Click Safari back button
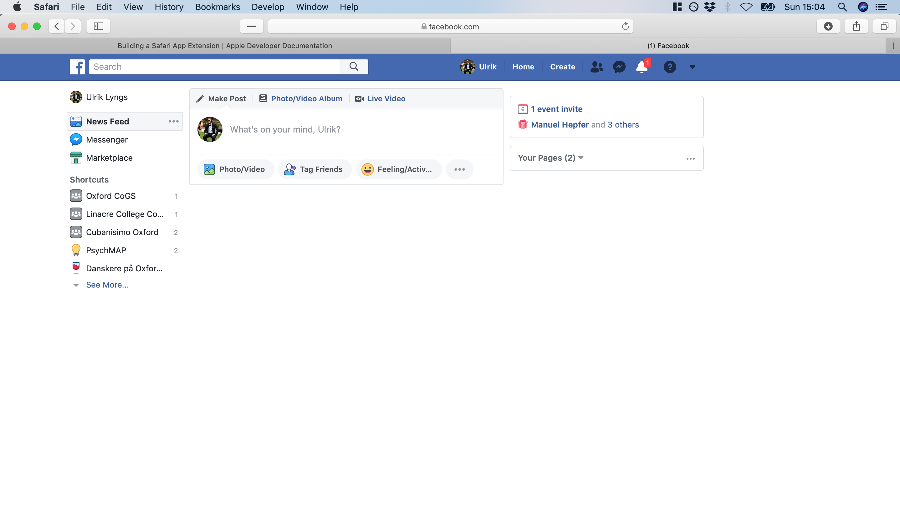Screen dimensions: 900x522 (56, 26)
